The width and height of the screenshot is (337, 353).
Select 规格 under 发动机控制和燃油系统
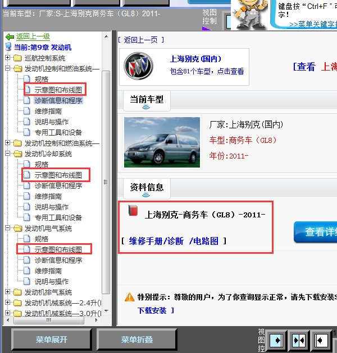point(42,79)
